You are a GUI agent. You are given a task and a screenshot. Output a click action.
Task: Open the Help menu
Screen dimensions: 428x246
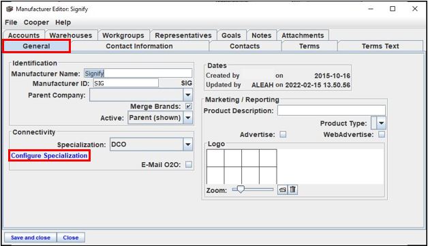coord(63,22)
